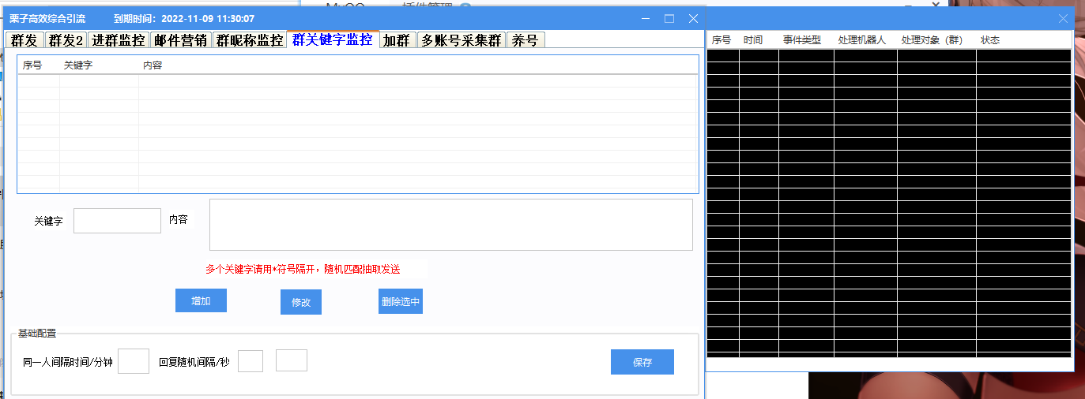This screenshot has width=1085, height=399.
Task: Focus the 关键字 input field
Action: 117,221
